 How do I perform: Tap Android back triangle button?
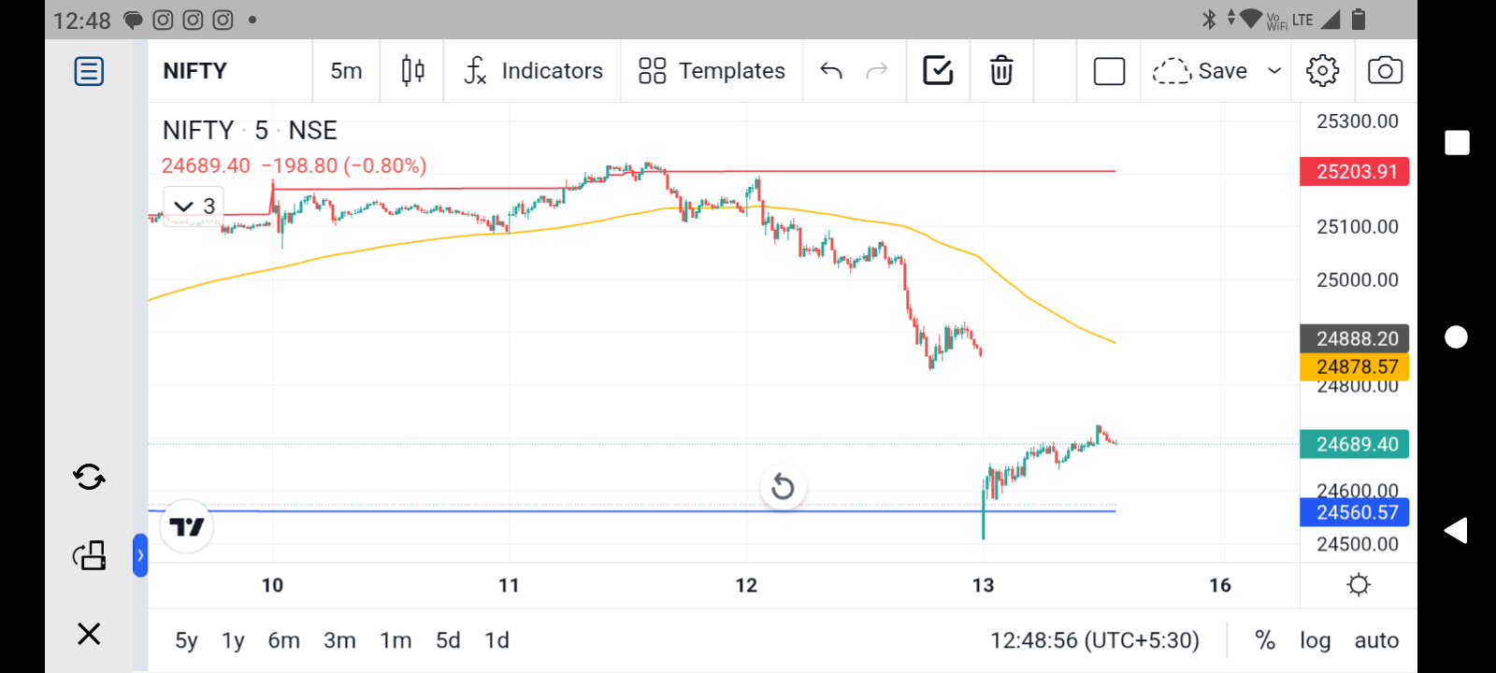click(x=1456, y=530)
